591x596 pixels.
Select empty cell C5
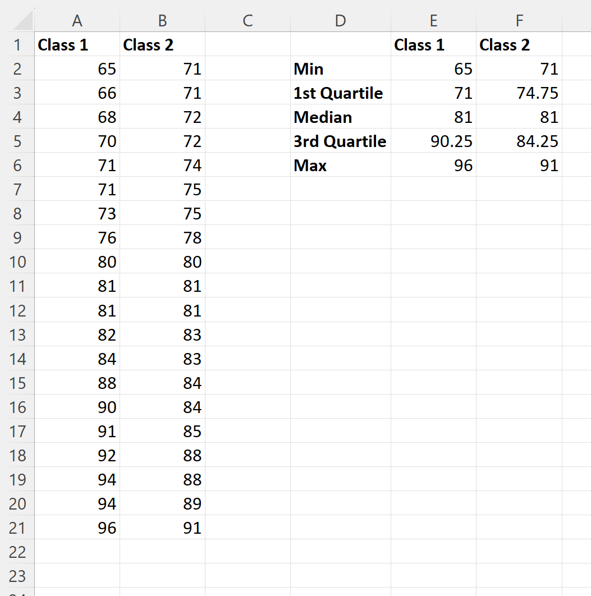[x=248, y=141]
